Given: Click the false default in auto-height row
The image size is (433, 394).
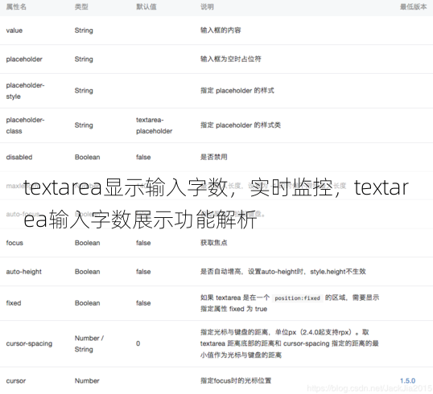Looking at the screenshot, I should [x=143, y=272].
